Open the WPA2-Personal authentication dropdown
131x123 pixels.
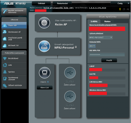[x=101, y=37]
